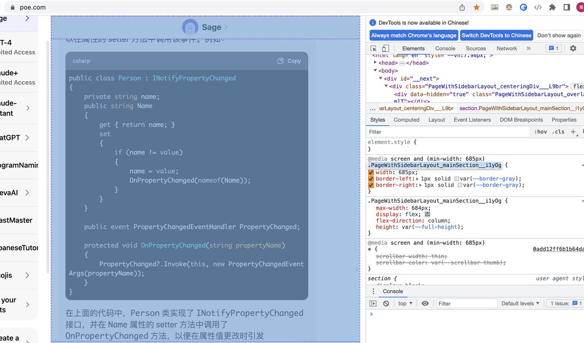Focus the Console Filter input
Image resolution: width=584 pixels, height=343 pixels.
pos(467,303)
